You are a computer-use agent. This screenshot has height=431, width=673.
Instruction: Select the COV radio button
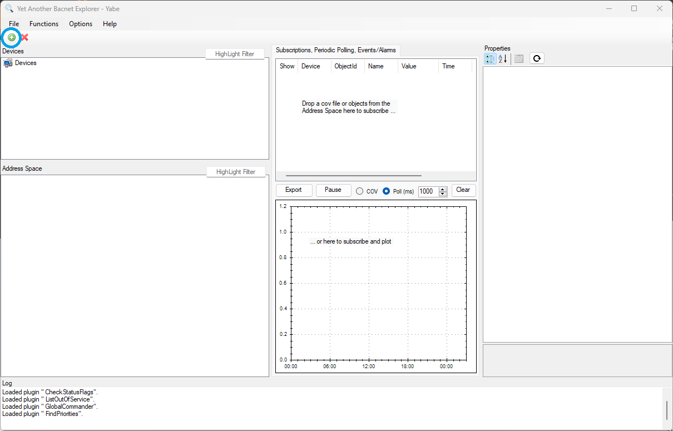click(360, 191)
